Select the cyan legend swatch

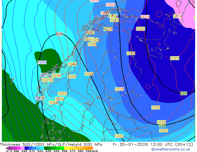pyautogui.click(x=42, y=148)
